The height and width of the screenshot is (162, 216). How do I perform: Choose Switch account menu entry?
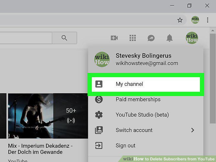[146, 130]
